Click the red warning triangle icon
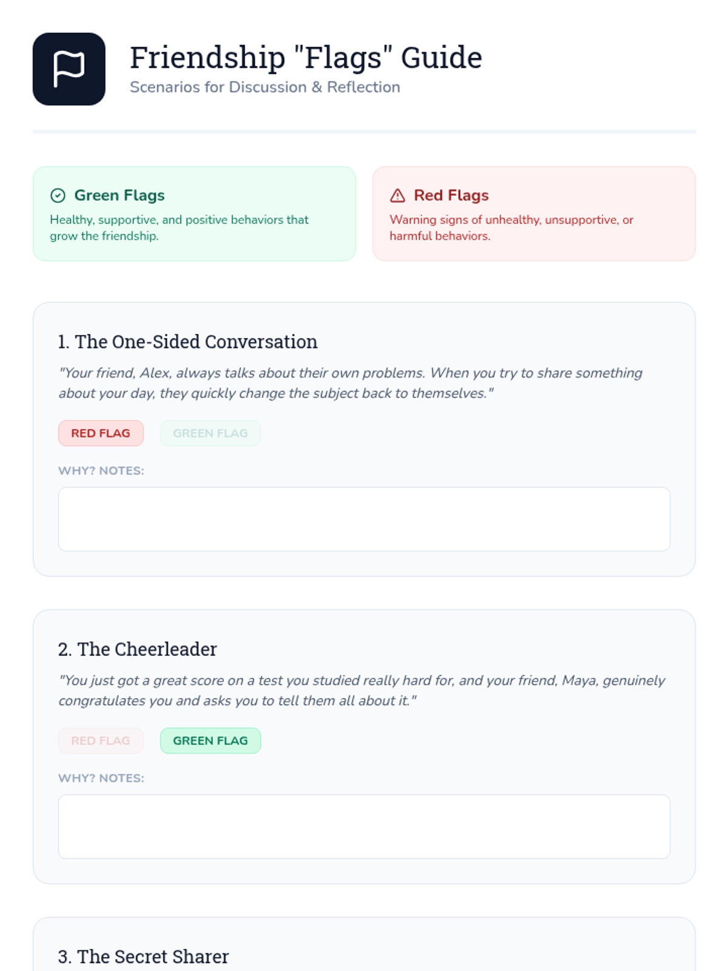The image size is (728, 971). tap(397, 195)
